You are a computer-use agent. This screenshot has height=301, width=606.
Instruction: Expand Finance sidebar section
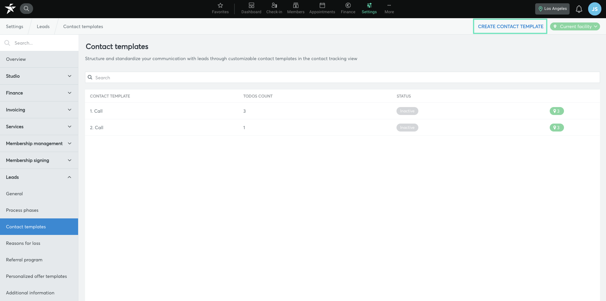coord(39,93)
